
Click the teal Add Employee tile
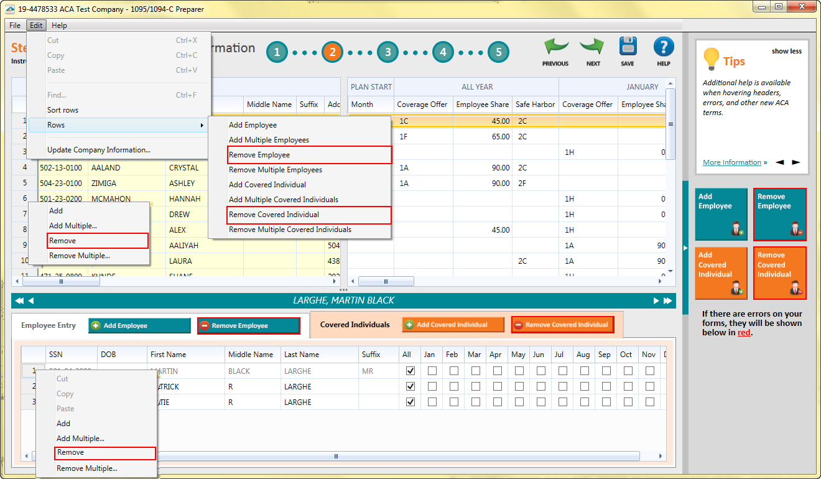(x=721, y=214)
